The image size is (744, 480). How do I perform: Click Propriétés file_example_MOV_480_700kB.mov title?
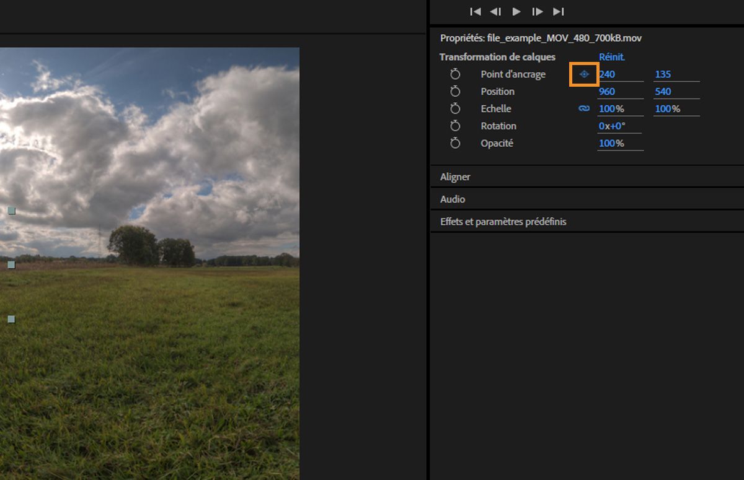(541, 38)
